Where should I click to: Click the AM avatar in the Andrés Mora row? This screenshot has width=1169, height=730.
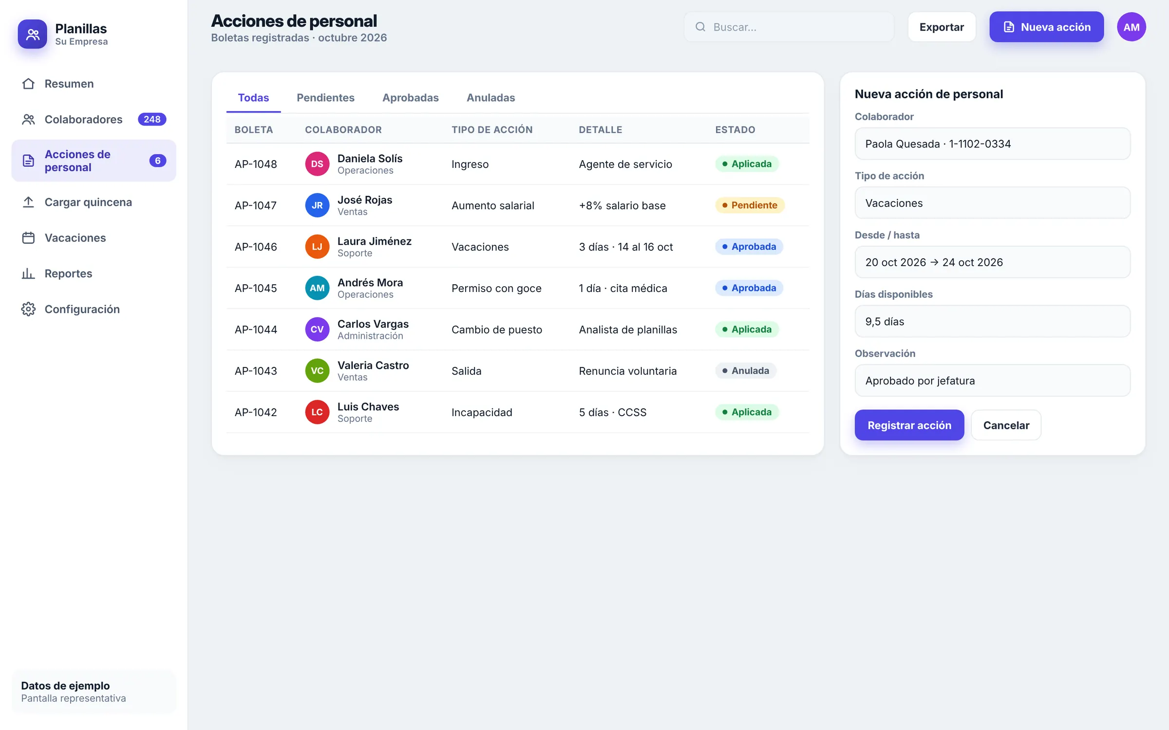coord(317,288)
